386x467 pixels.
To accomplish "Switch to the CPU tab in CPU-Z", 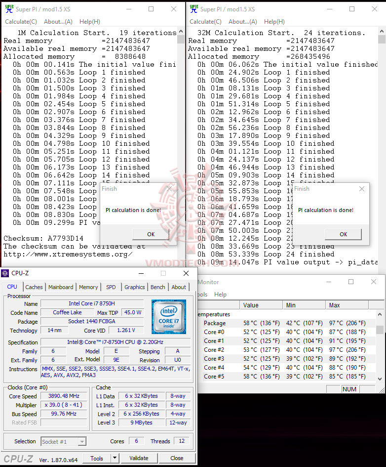I will 12,287.
